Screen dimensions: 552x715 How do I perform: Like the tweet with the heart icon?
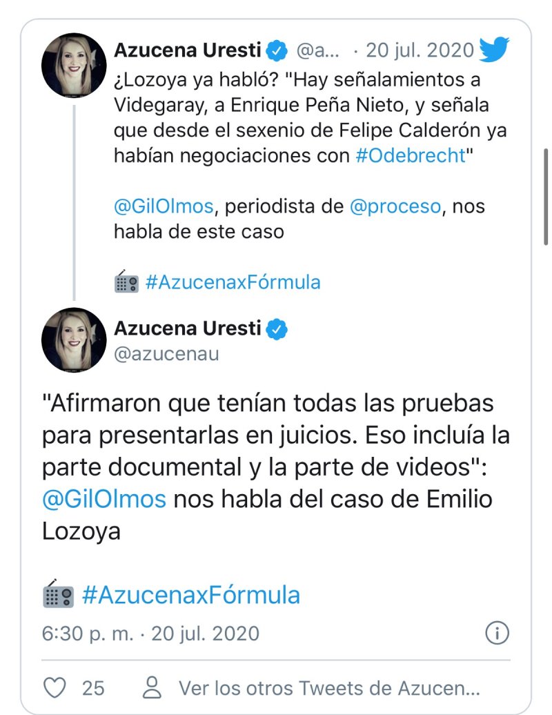55,687
